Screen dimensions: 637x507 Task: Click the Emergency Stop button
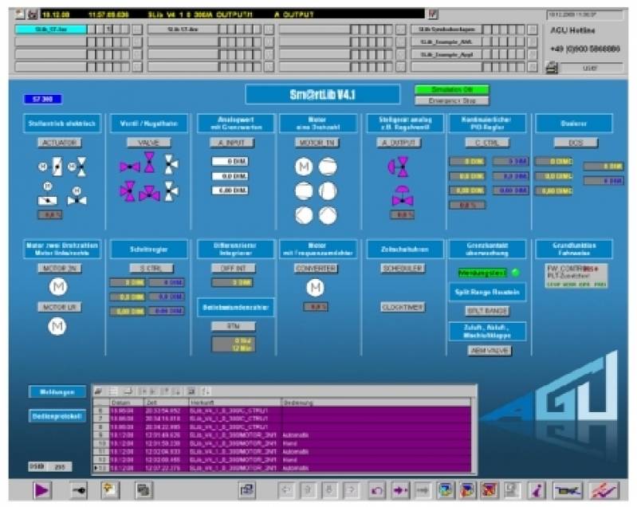452,100
